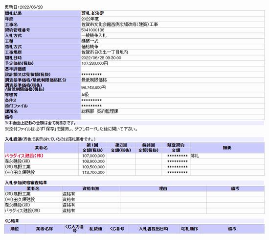Click the minimum price 98,743,600円
Screen dimensions: 269x240
(93, 87)
